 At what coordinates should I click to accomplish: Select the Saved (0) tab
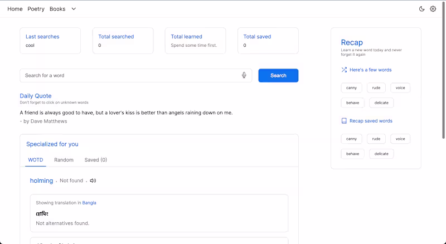pos(96,160)
